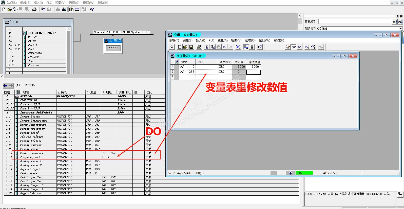Viewport: 404px width, 209px height.
Task: Select the DI24/DO16 row in rack
Action: (x=36, y=53)
